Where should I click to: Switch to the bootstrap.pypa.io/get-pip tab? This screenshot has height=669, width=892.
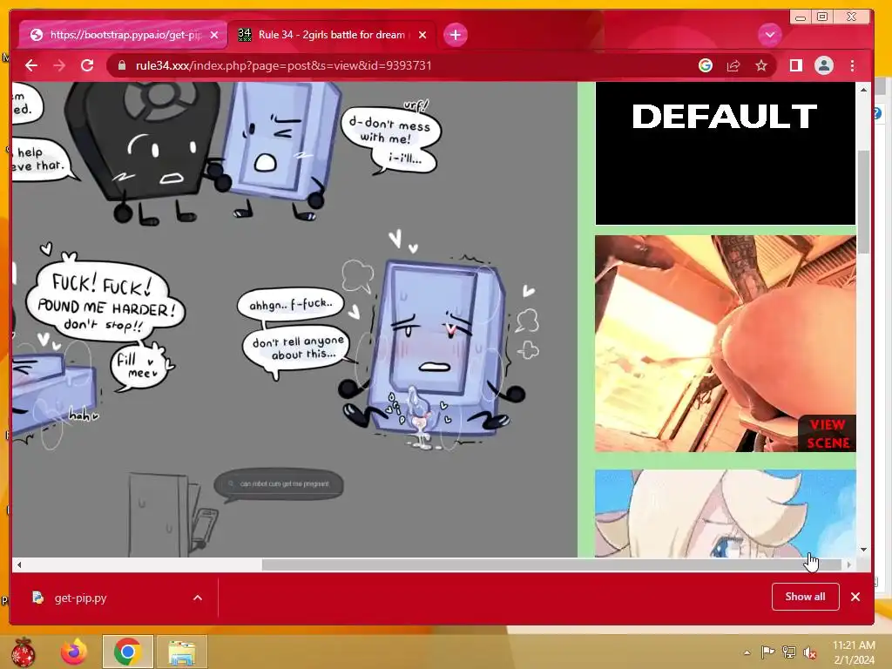[x=124, y=35]
